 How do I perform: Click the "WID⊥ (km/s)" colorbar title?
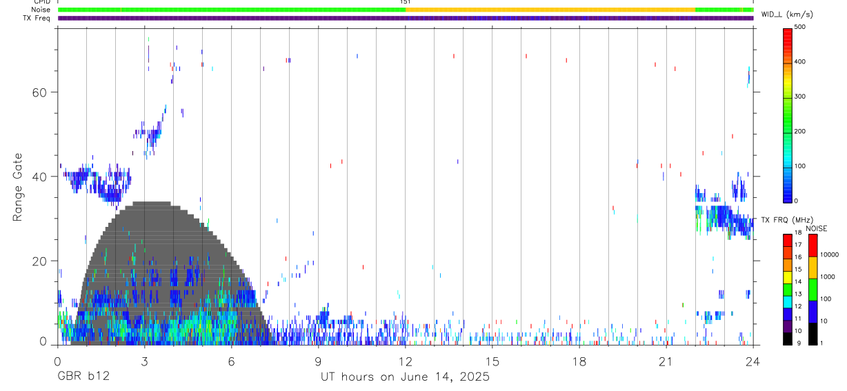pyautogui.click(x=786, y=14)
